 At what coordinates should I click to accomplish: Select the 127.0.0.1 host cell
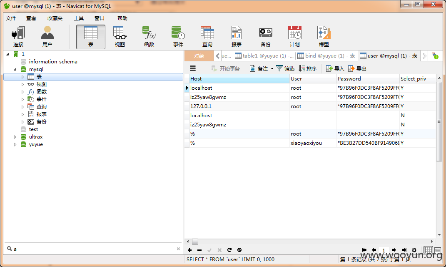(x=239, y=106)
